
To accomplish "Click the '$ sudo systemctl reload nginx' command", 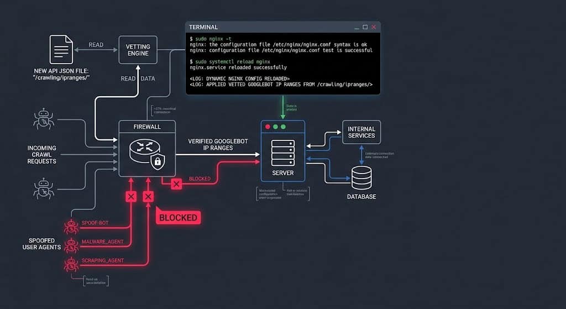I will click(230, 62).
